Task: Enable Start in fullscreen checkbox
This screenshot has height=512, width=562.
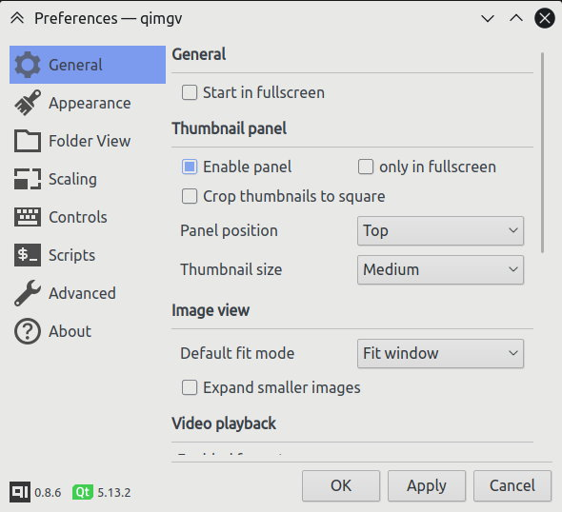Action: tap(190, 92)
